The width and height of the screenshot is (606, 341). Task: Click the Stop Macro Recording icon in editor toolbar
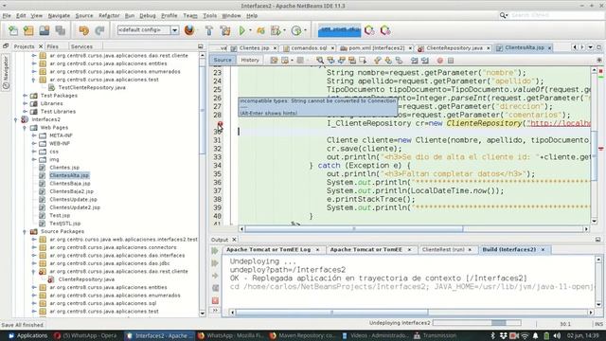coord(451,61)
